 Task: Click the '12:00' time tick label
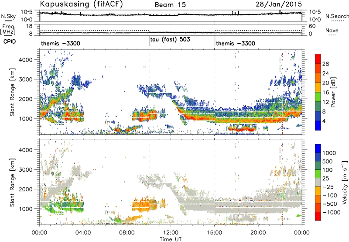(171, 233)
